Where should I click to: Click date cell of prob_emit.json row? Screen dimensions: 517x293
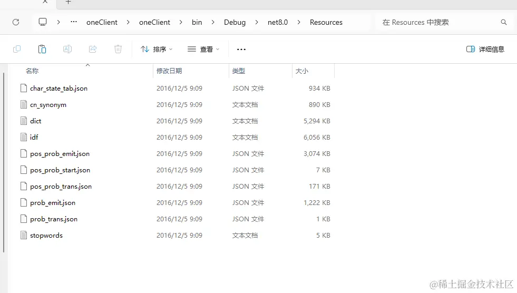[x=179, y=203]
